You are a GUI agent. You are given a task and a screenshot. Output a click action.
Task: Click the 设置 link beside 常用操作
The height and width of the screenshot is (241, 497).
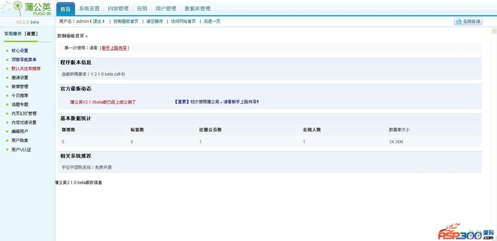click(31, 34)
